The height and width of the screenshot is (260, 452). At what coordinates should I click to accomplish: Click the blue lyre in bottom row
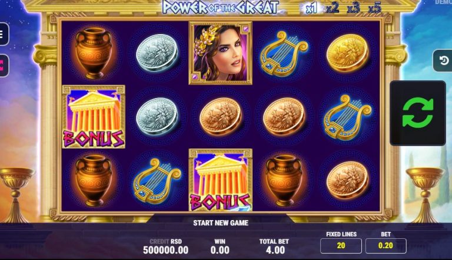(x=157, y=181)
